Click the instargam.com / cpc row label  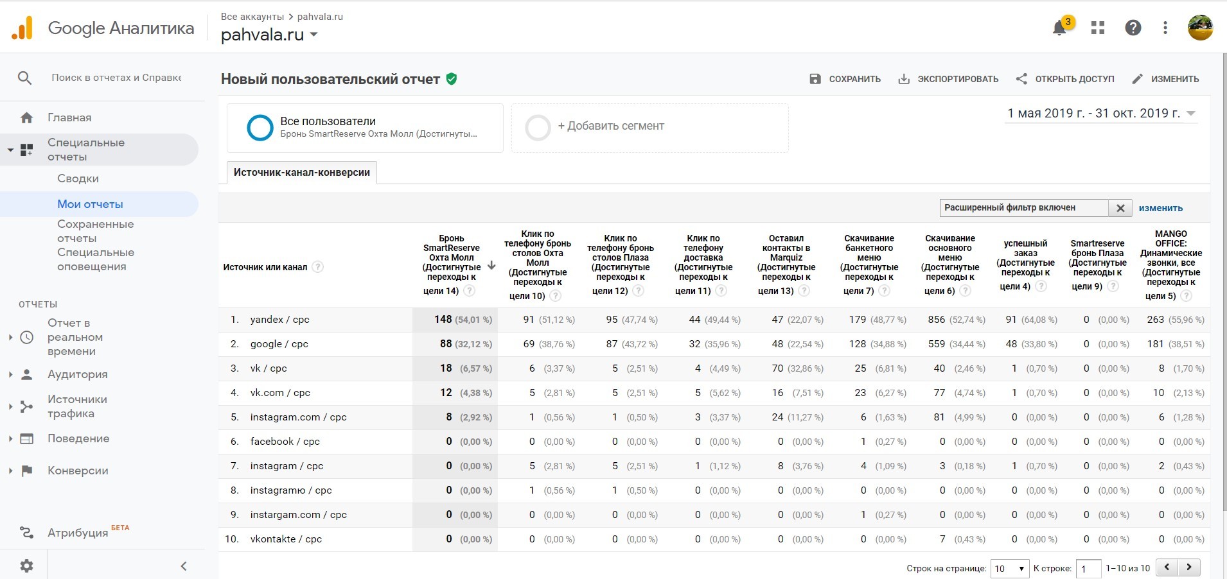299,515
